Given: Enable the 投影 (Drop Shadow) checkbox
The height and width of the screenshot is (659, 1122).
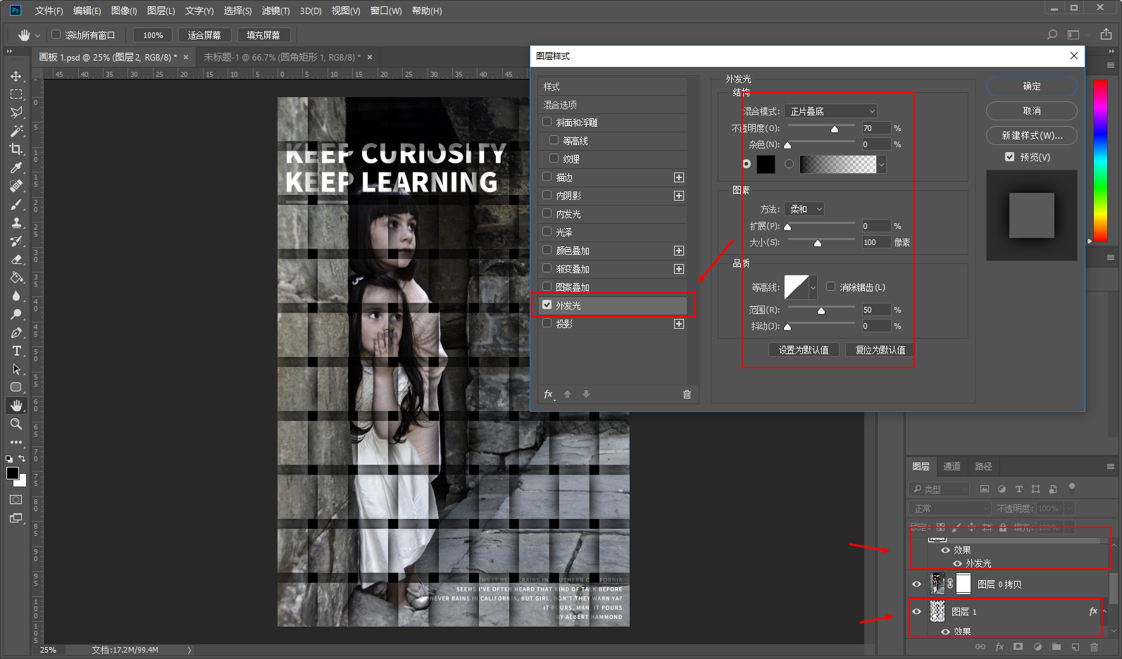Looking at the screenshot, I should tap(547, 324).
